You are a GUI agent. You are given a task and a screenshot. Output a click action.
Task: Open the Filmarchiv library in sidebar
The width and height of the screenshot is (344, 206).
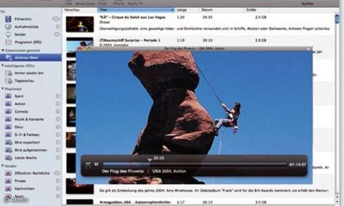(x=23, y=19)
